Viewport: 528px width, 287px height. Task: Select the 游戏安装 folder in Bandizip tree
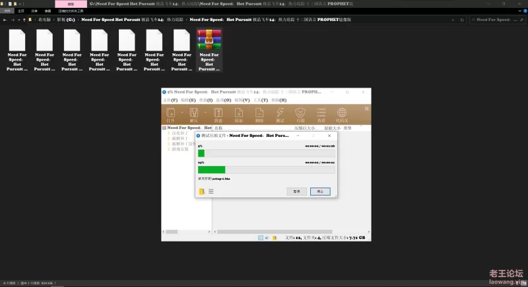[x=178, y=149]
